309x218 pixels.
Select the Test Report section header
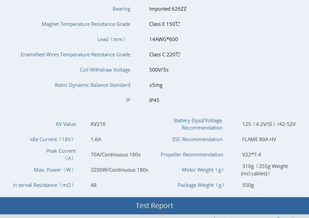click(154, 205)
